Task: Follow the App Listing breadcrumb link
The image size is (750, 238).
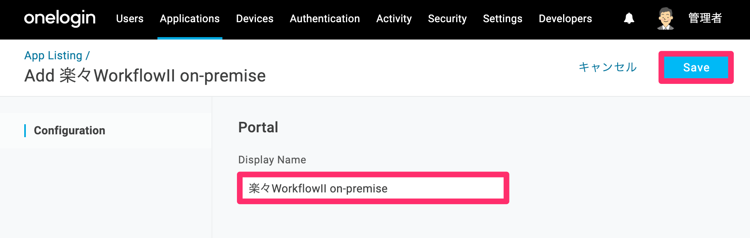Action: click(53, 56)
